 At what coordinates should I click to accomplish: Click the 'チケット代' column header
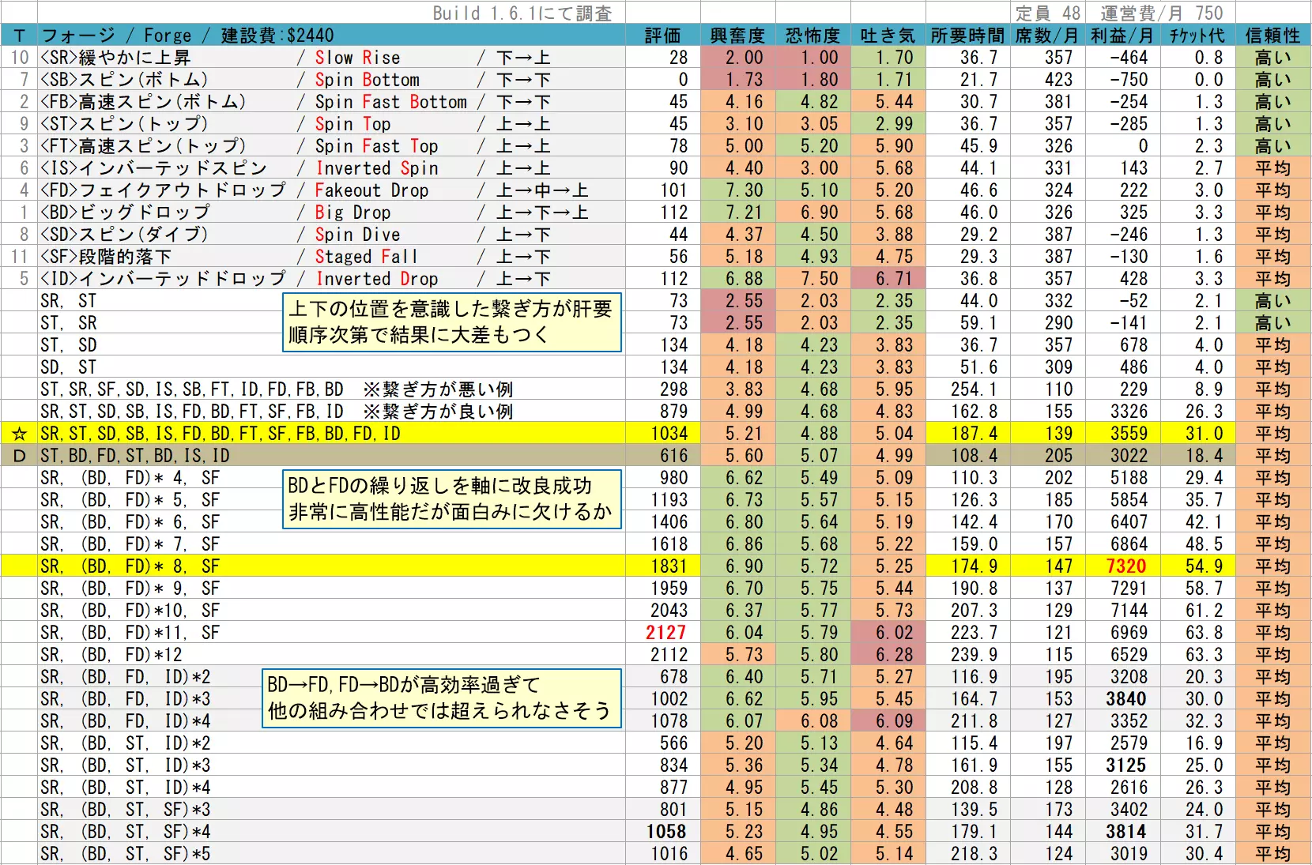point(1197,35)
